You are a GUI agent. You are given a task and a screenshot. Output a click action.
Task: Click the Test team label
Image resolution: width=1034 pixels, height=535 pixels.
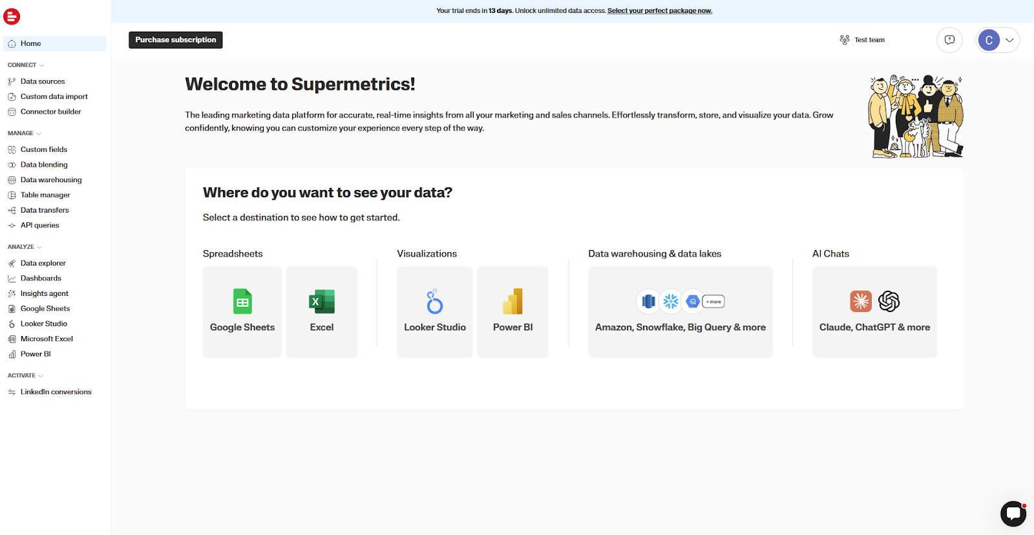click(x=870, y=40)
